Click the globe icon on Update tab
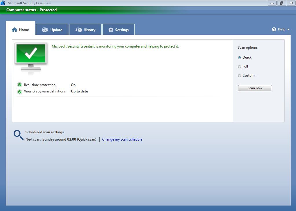296x211 pixels. (x=45, y=30)
